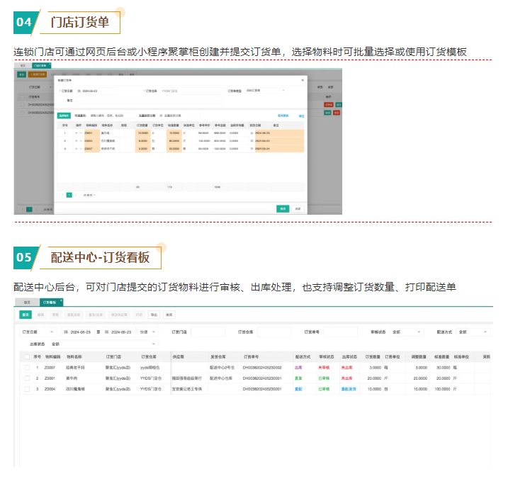Screen dimensions: 513x479
Task: Open arrival date calendar icon in row 1
Action: 252,133
